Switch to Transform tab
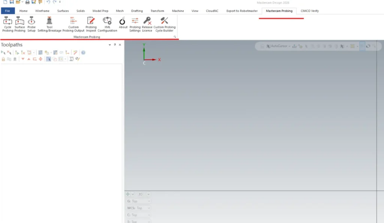384x223 pixels. pyautogui.click(x=157, y=11)
